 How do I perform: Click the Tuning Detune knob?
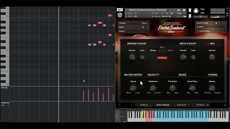tap(212, 88)
